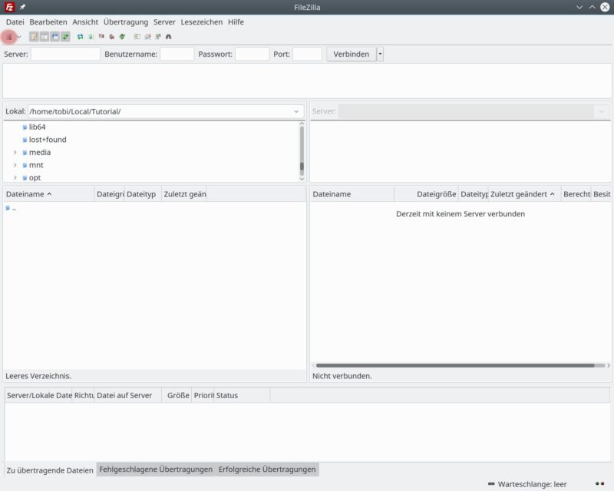The width and height of the screenshot is (614, 491).
Task: Expand the media folder in the tree
Action: point(15,153)
